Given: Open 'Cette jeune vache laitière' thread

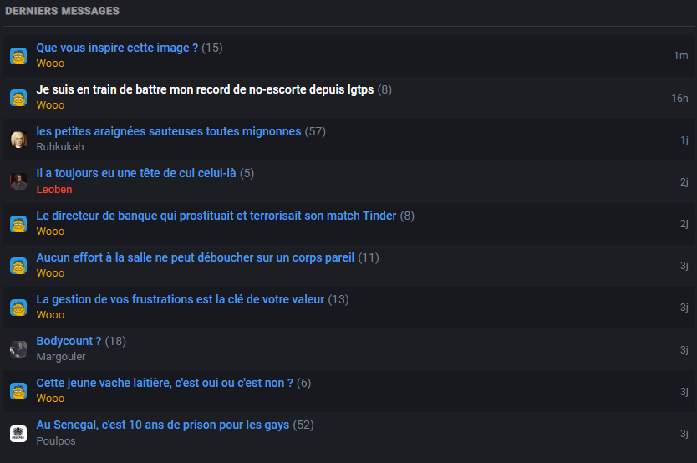Looking at the screenshot, I should coord(165,383).
